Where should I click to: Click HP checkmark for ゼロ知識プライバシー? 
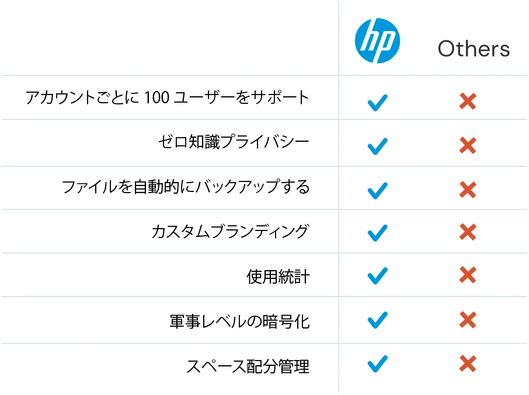click(x=378, y=145)
